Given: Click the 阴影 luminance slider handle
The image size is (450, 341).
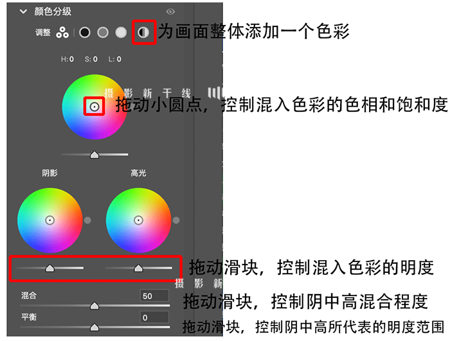Looking at the screenshot, I should coord(50,268).
